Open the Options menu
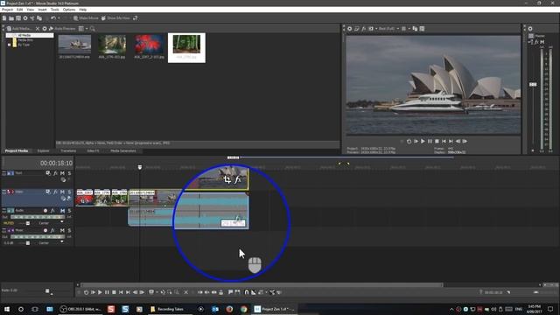The width and height of the screenshot is (560, 315). click(69, 10)
